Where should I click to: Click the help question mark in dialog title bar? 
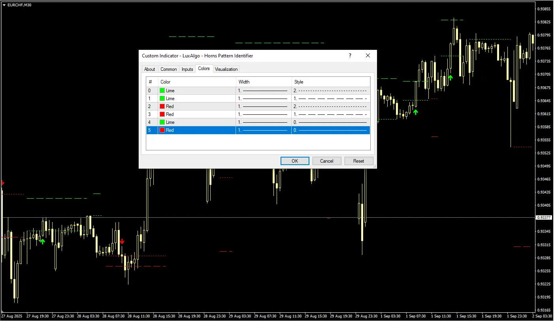pyautogui.click(x=350, y=56)
